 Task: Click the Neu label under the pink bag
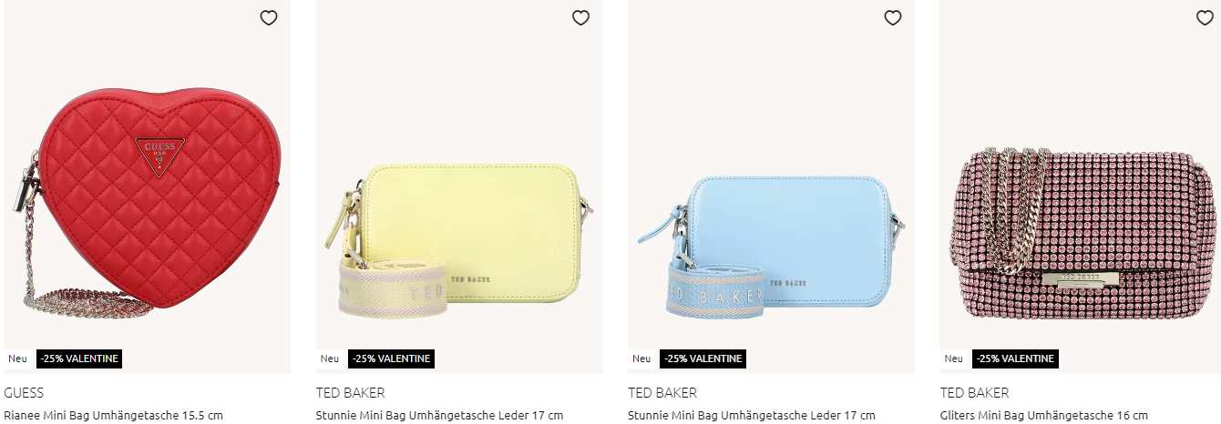pyautogui.click(x=954, y=358)
